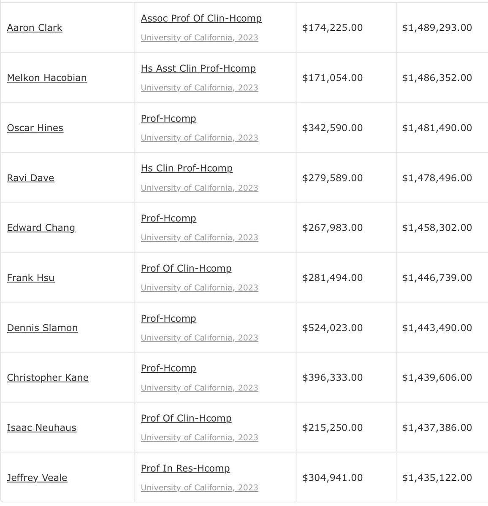Click the Assoc Prof Of Clin-Hcomp title link
Viewport: 488px width, 506px height.
[x=201, y=19]
